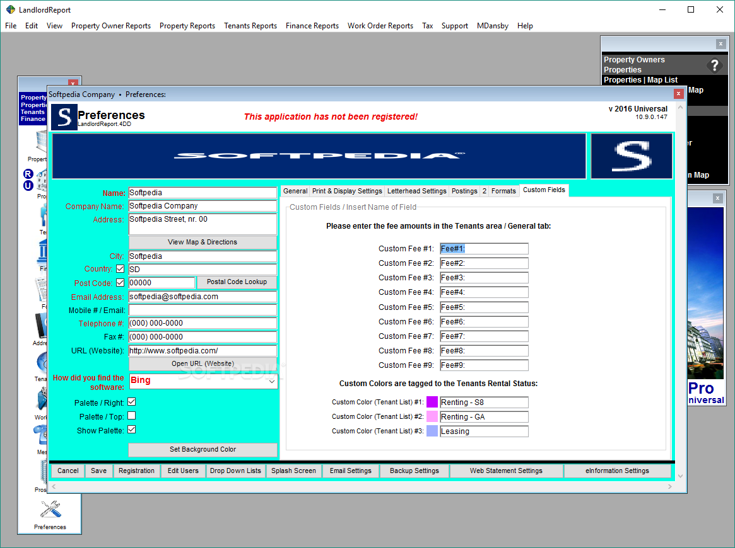Click the blue R badge in left palette
735x548 pixels.
point(28,174)
